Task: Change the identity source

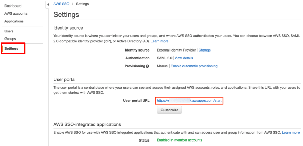Action: coord(205,50)
